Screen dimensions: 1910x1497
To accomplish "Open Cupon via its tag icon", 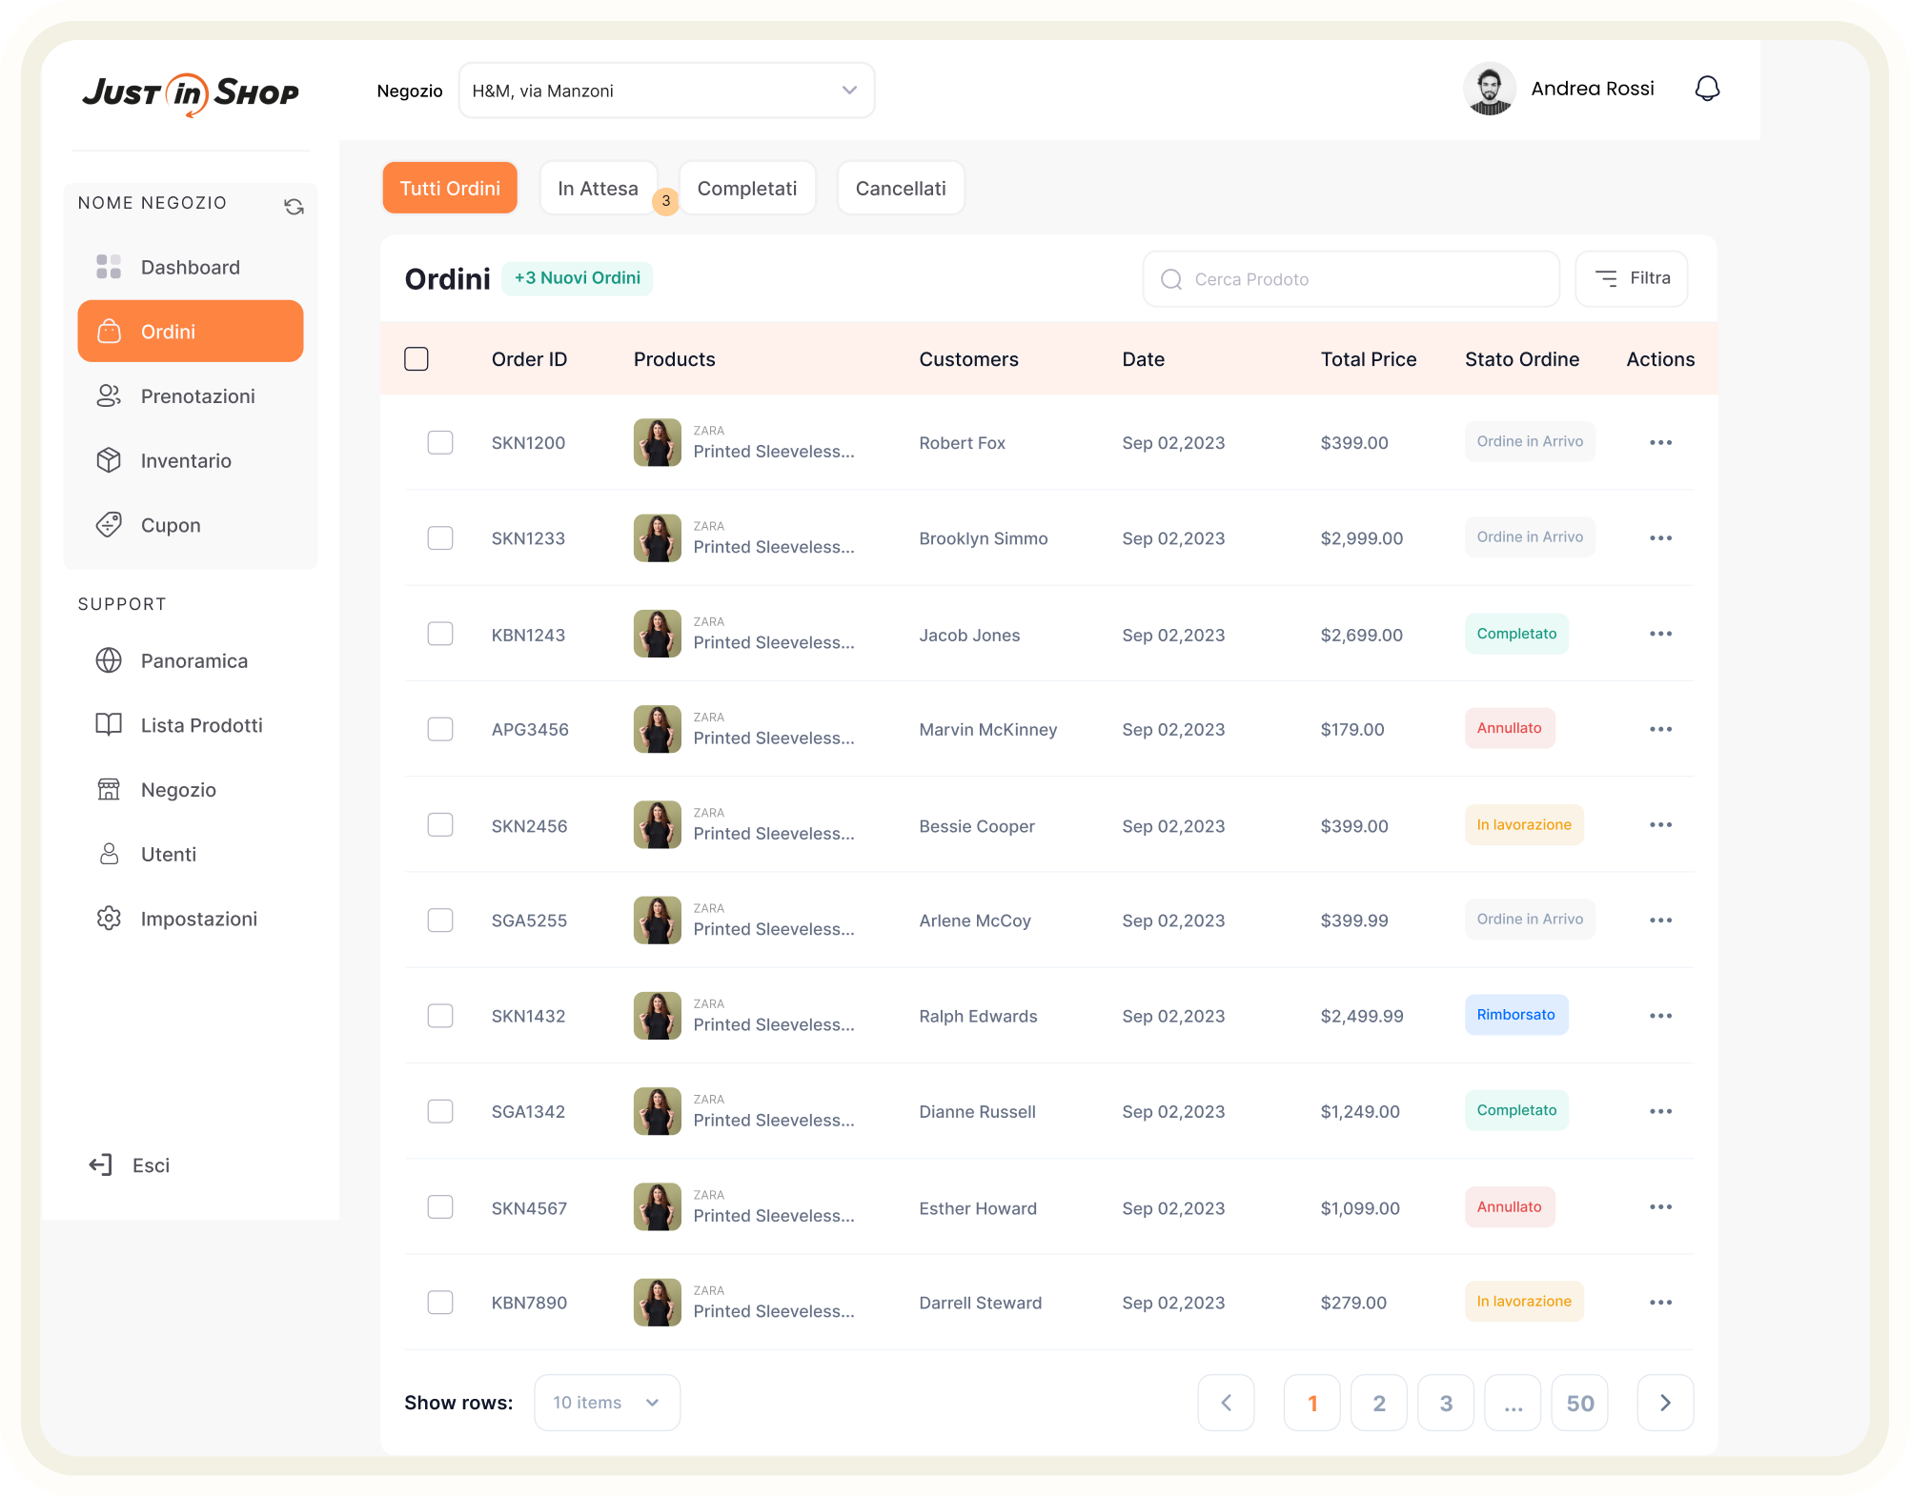I will tap(109, 525).
